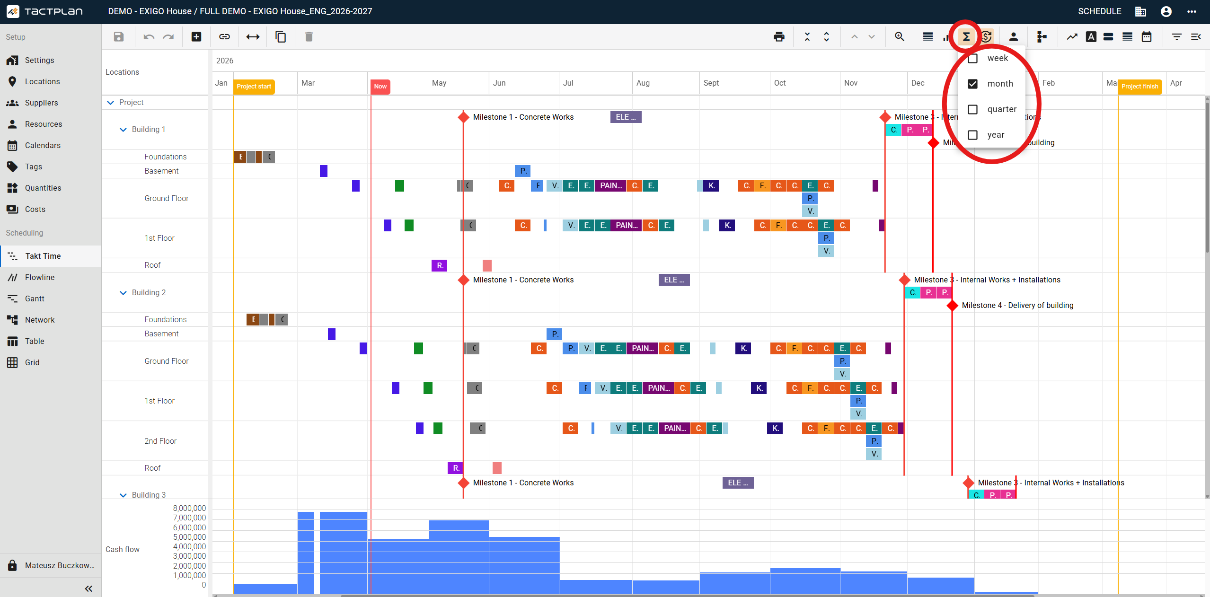Click the text label 'A' icon
The image size is (1210, 597).
[1091, 37]
